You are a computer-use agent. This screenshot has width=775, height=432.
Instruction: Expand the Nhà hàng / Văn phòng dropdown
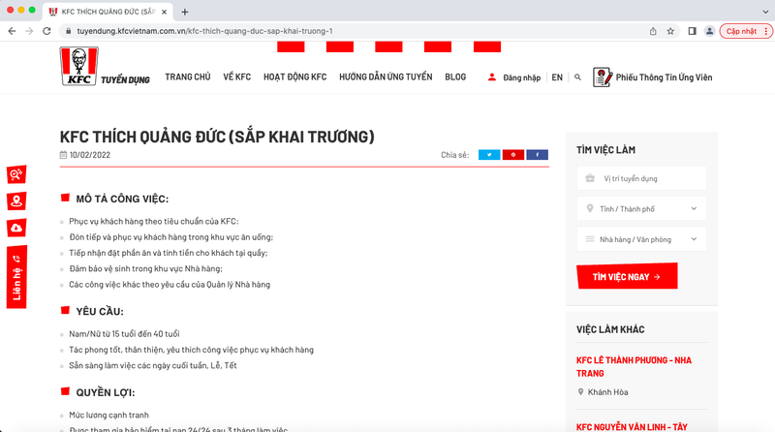pyautogui.click(x=641, y=238)
